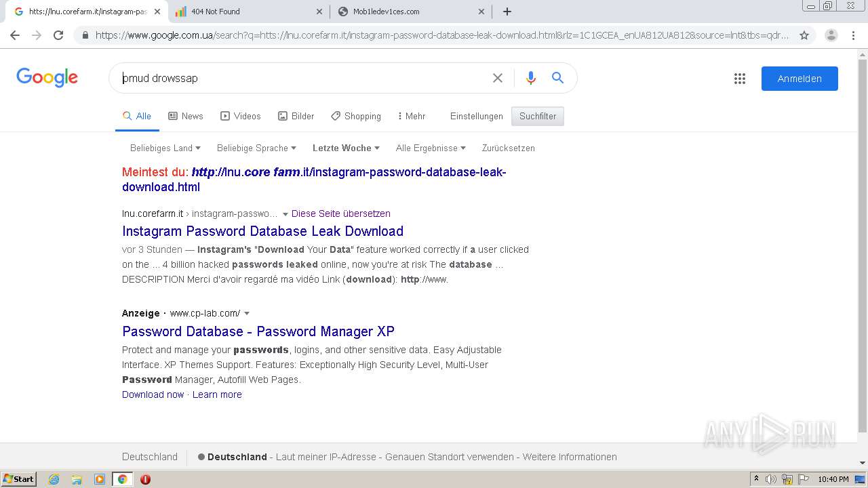Go back in browser history
This screenshot has height=488, width=868.
click(x=15, y=35)
